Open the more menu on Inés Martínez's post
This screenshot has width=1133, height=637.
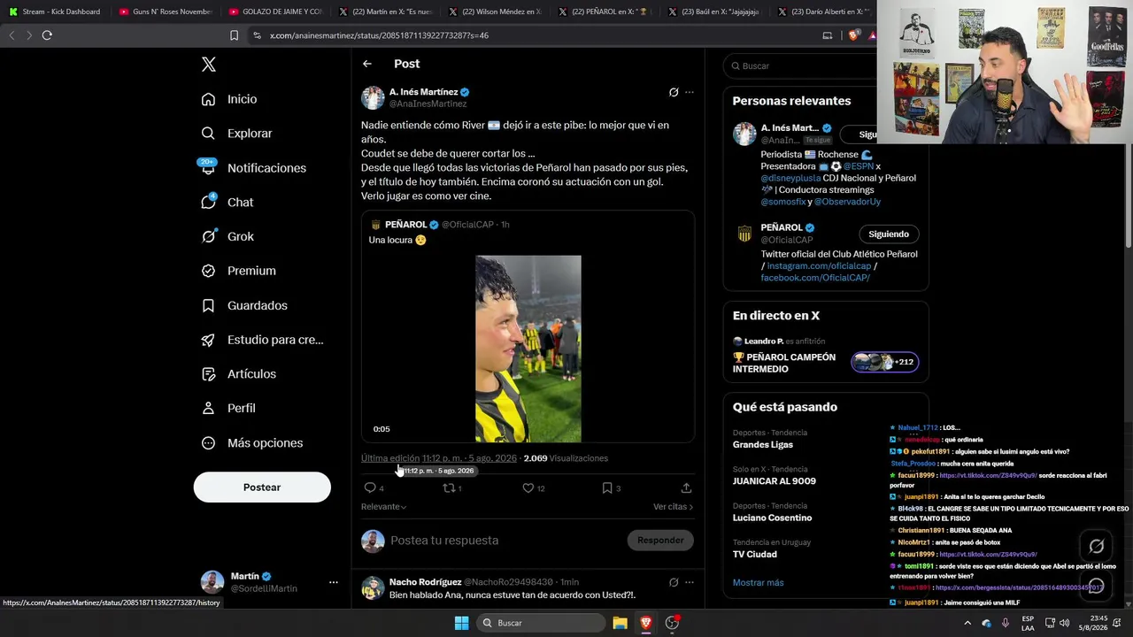(x=690, y=92)
